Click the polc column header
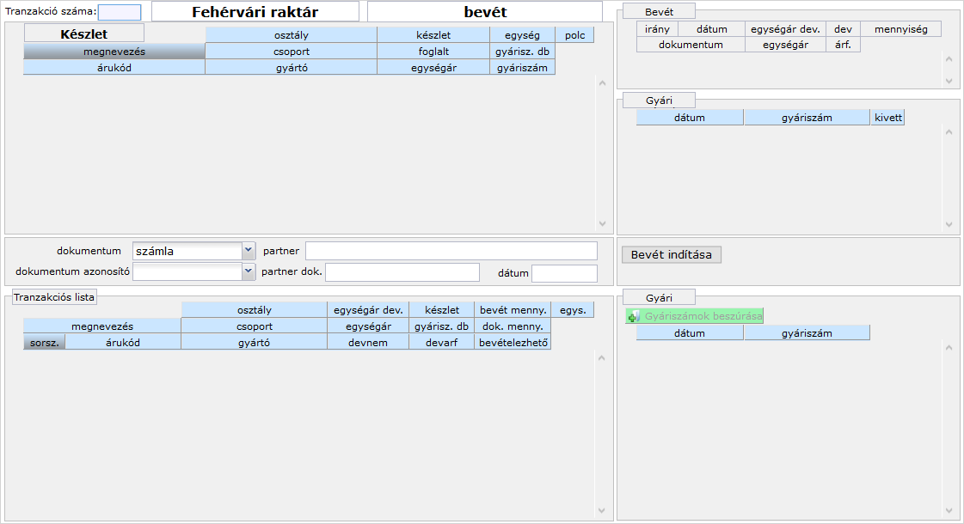The width and height of the screenshot is (964, 524). [574, 36]
